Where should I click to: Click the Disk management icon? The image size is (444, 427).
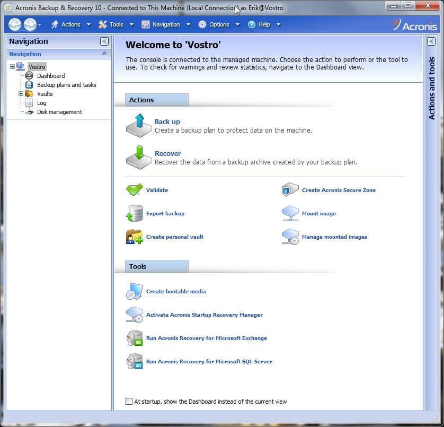tap(29, 112)
